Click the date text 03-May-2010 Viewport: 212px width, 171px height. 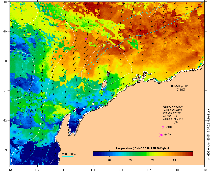[x=181, y=86]
